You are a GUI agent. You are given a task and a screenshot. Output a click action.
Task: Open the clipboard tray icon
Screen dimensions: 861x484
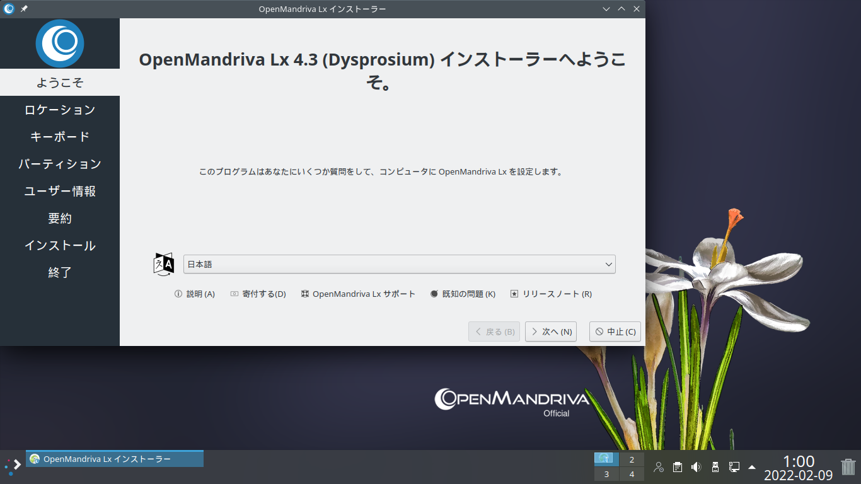click(678, 467)
